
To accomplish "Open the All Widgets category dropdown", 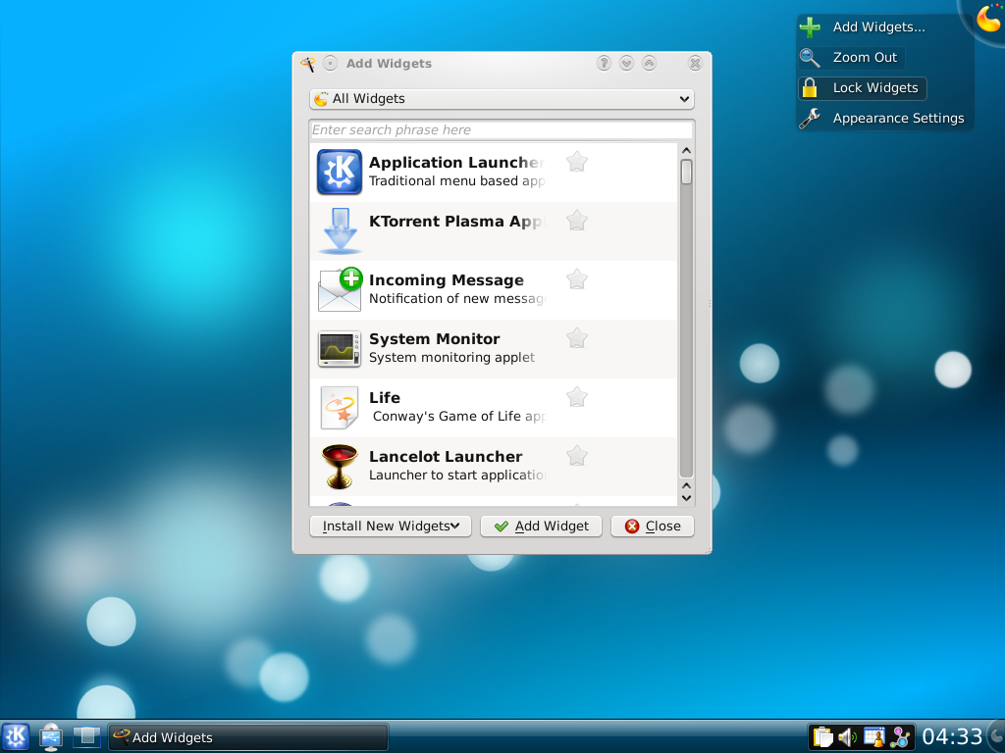I will (502, 99).
